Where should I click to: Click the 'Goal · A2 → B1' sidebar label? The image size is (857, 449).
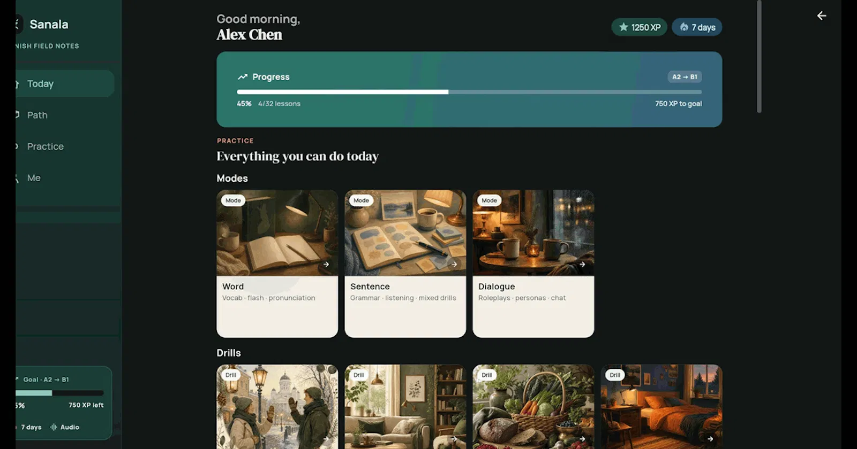click(x=46, y=380)
